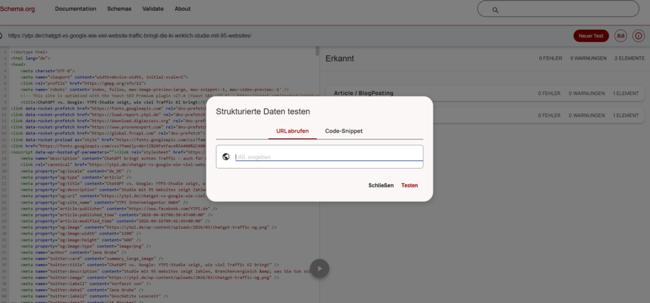Click the Erkannt heading
This screenshot has width=650, height=303.
340,58
